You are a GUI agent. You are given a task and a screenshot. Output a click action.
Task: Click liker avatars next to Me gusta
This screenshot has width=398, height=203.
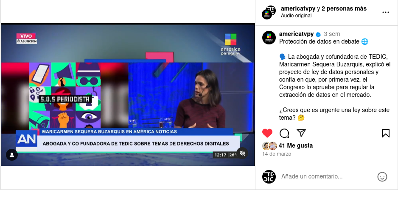coord(269,146)
